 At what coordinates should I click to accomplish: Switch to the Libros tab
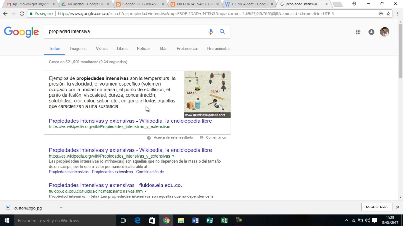[122, 49]
